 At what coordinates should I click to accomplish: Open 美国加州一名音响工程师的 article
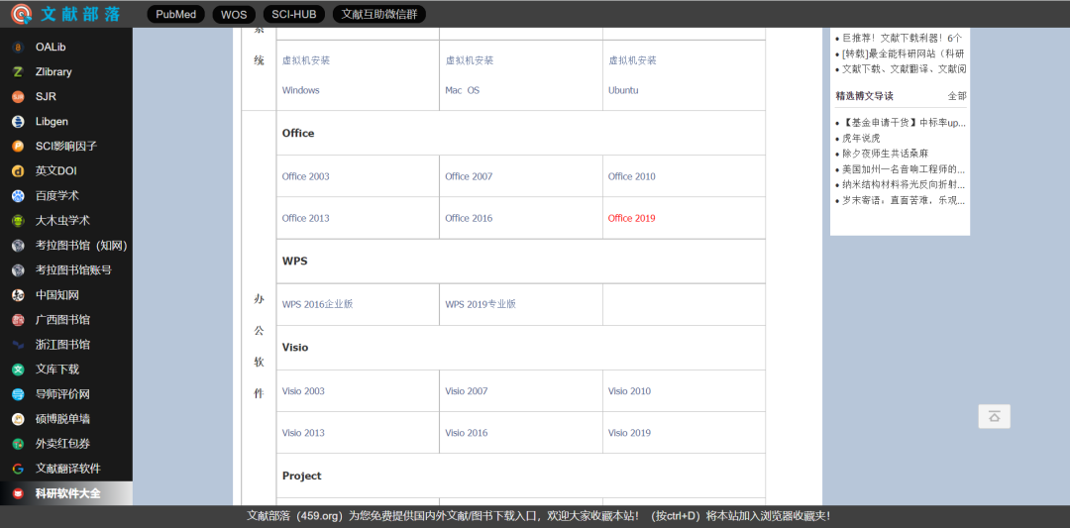tap(904, 169)
